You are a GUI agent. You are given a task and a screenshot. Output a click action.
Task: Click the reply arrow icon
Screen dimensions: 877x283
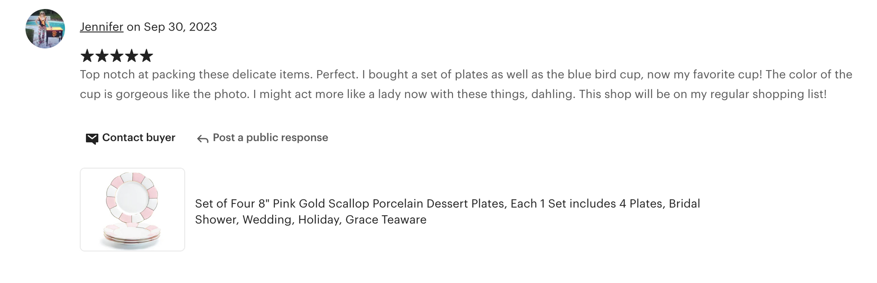point(202,139)
